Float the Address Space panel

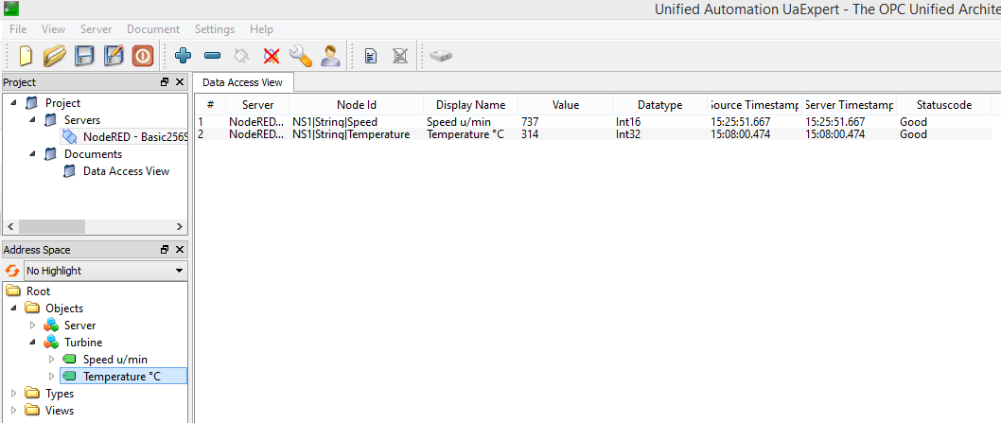[x=165, y=250]
